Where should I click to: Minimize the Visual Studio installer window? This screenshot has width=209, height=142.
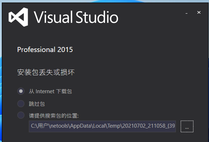click(186, 13)
